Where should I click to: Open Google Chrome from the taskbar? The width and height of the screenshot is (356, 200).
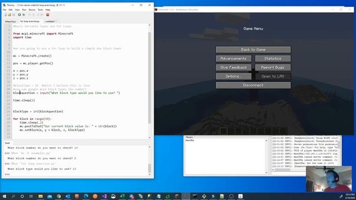point(59,196)
